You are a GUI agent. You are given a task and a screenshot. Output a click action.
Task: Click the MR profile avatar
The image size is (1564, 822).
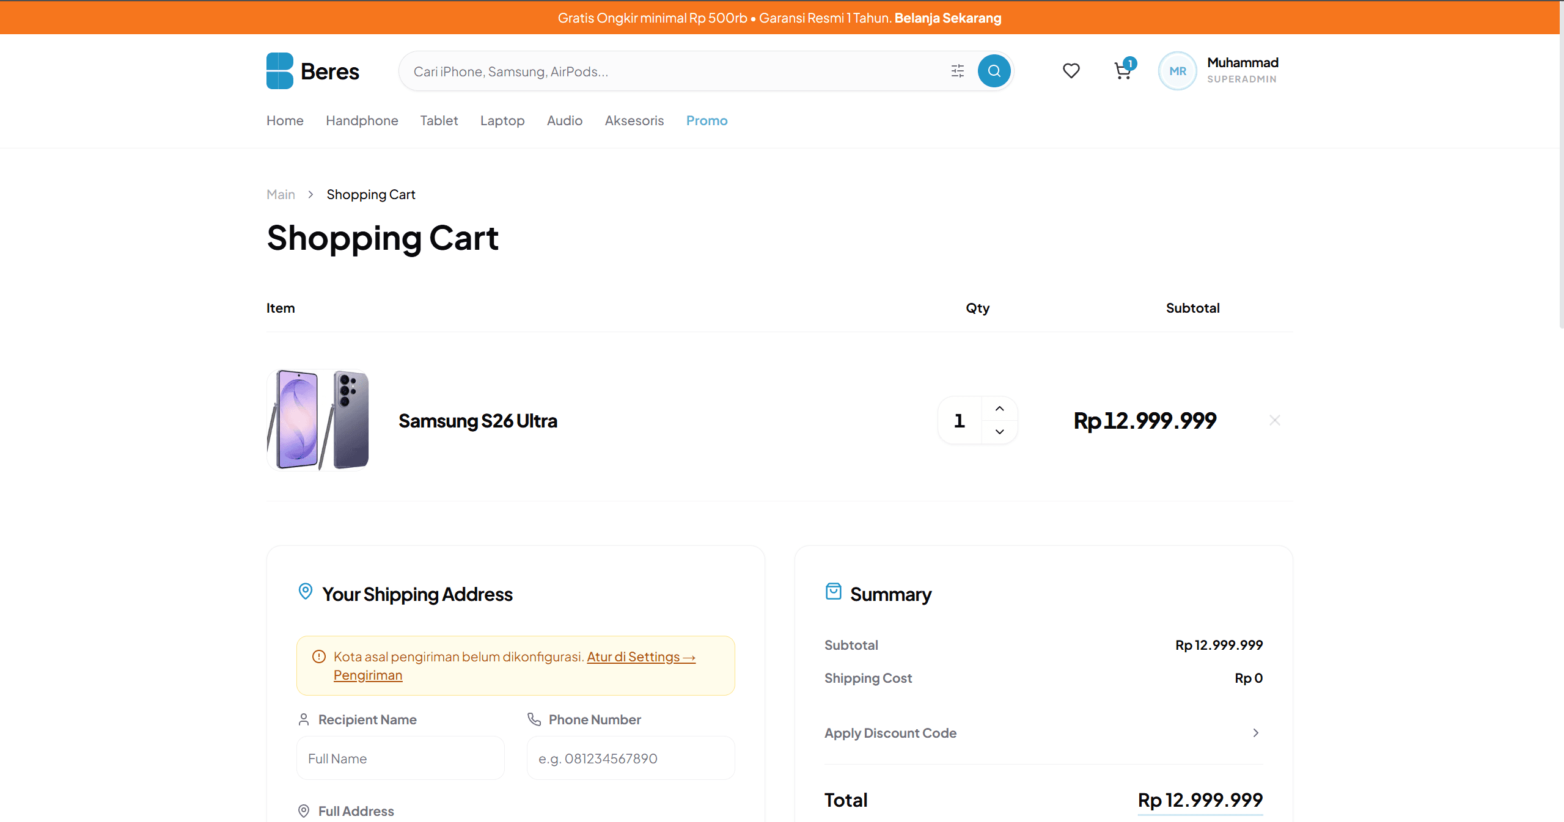1177,71
